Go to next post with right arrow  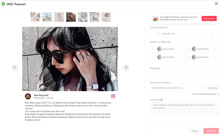[x=126, y=67]
